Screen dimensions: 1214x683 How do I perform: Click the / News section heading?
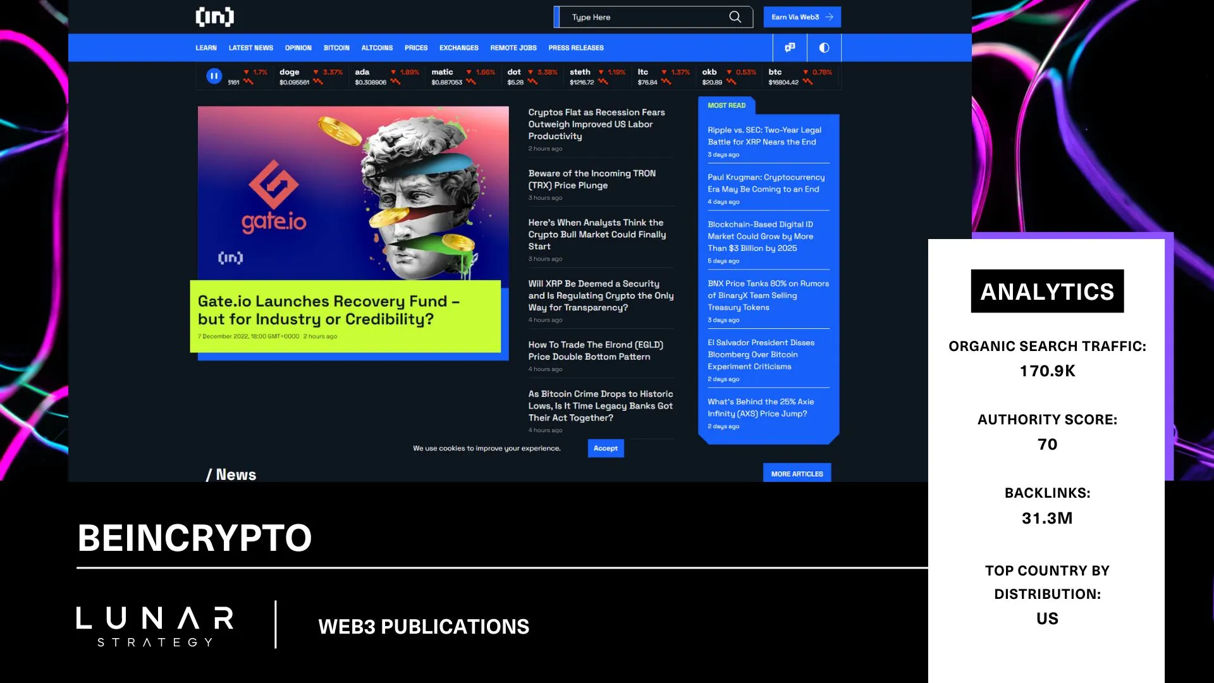click(231, 474)
